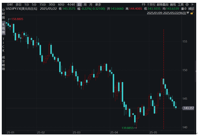Image resolution: width=198 pixels, height=137 pixels.
Task: Click low price 143.1035
Action: pos(154,9)
